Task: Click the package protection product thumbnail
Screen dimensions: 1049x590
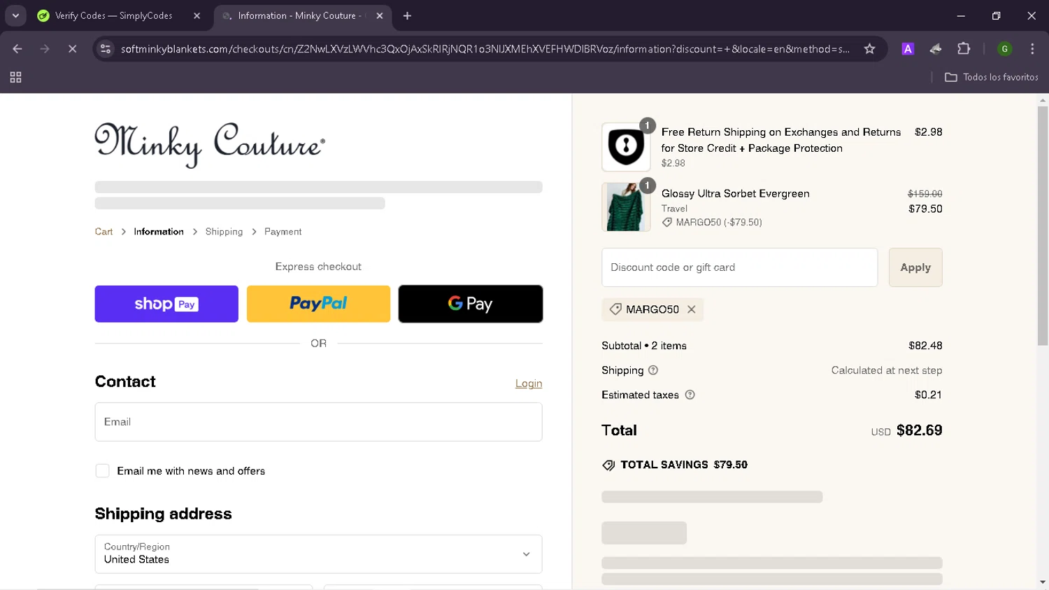Action: pyautogui.click(x=626, y=147)
